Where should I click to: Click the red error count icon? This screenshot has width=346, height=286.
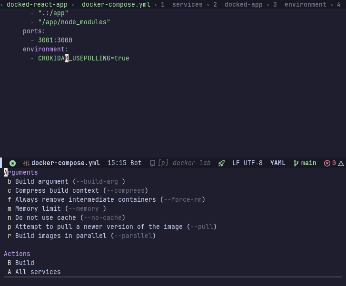(327, 163)
